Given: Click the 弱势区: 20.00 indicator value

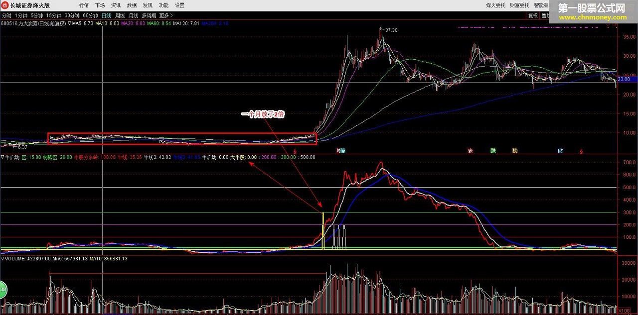Looking at the screenshot, I should tap(58, 157).
